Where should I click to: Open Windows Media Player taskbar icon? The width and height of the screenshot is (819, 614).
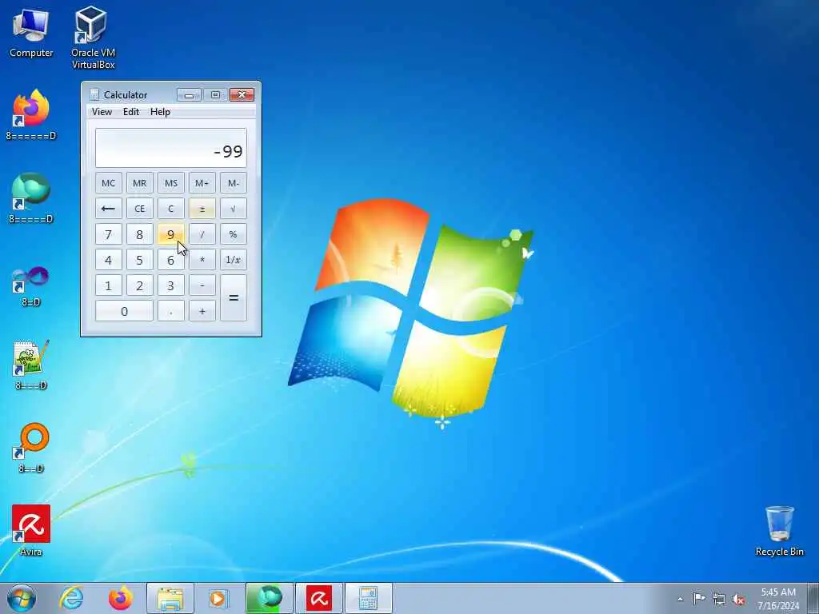pyautogui.click(x=218, y=598)
